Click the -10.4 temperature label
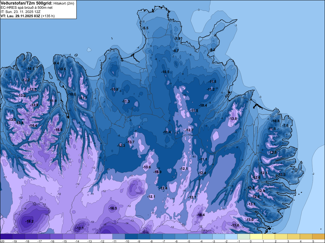Image resolution: width=325 pixels, height=243 pixels. click(x=203, y=105)
